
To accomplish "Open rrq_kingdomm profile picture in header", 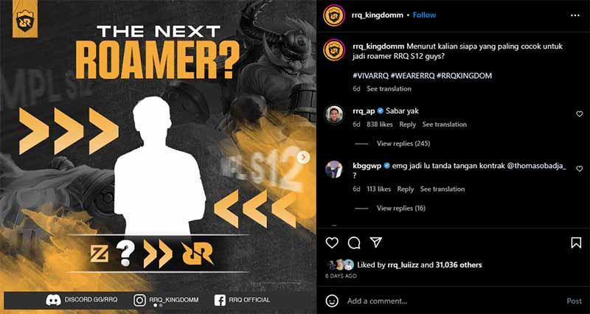I will [334, 15].
